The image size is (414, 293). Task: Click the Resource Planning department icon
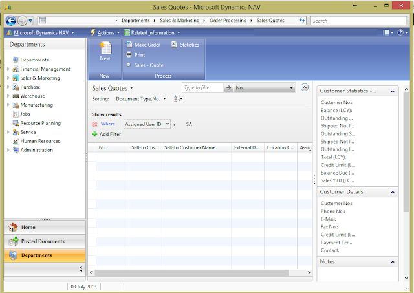pos(16,123)
